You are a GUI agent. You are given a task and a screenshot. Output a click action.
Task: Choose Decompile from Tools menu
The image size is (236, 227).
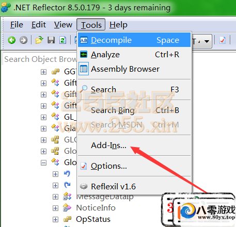point(134,40)
